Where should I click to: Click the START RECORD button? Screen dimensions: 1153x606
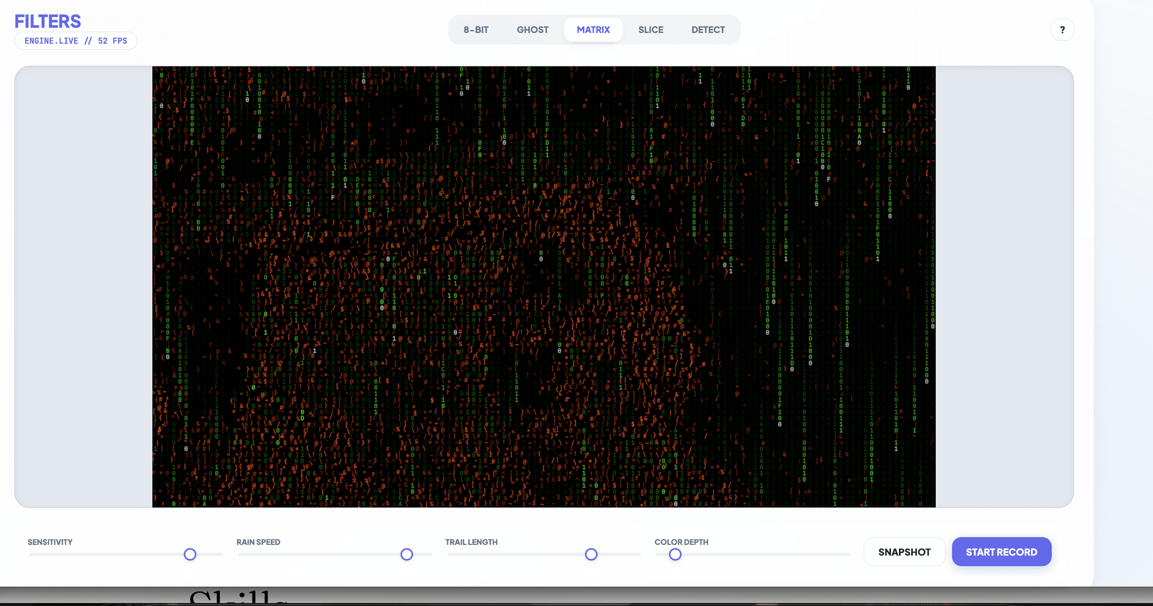point(1001,552)
